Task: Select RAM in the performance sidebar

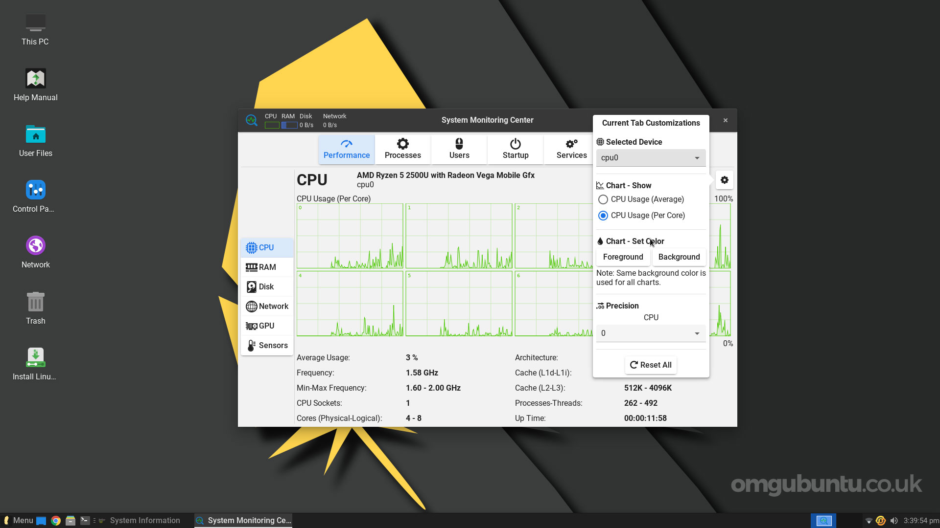Action: coord(267,267)
